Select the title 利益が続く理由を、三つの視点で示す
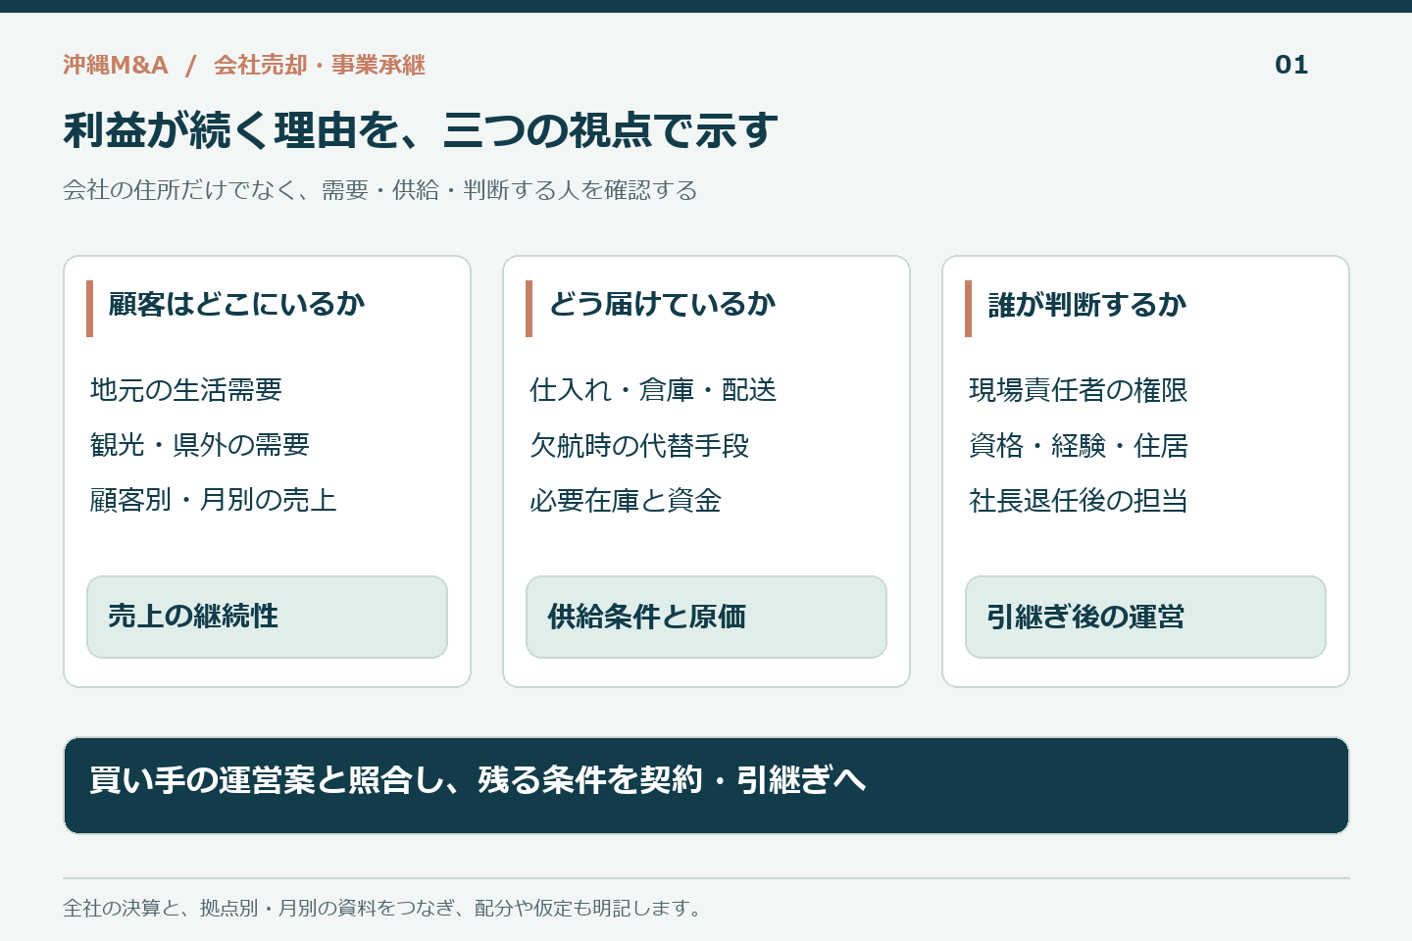 point(421,130)
